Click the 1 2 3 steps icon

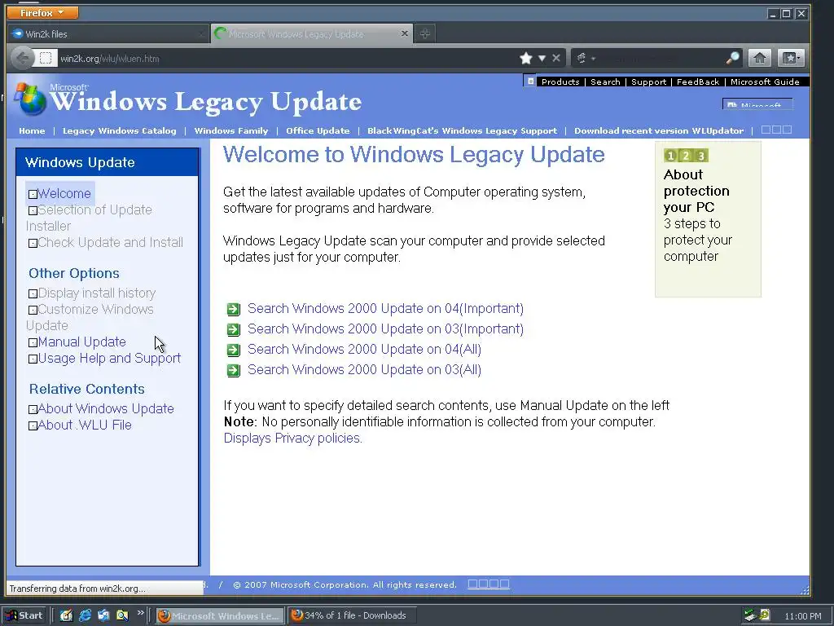coord(686,156)
